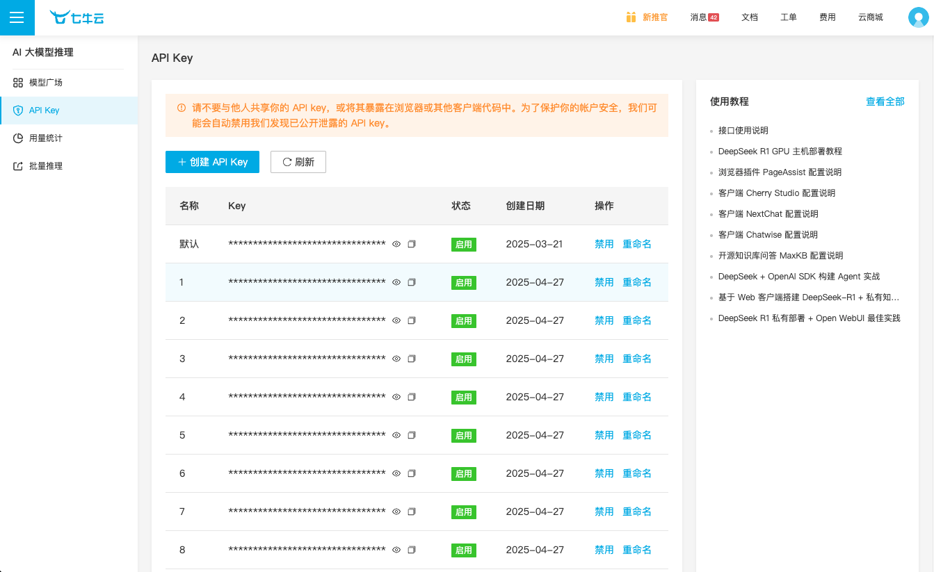
Task: Open the hamburger navigation menu
Action: click(17, 17)
